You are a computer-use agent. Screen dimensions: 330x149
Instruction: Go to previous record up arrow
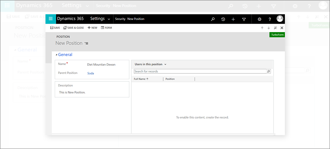pyautogui.click(x=262, y=28)
